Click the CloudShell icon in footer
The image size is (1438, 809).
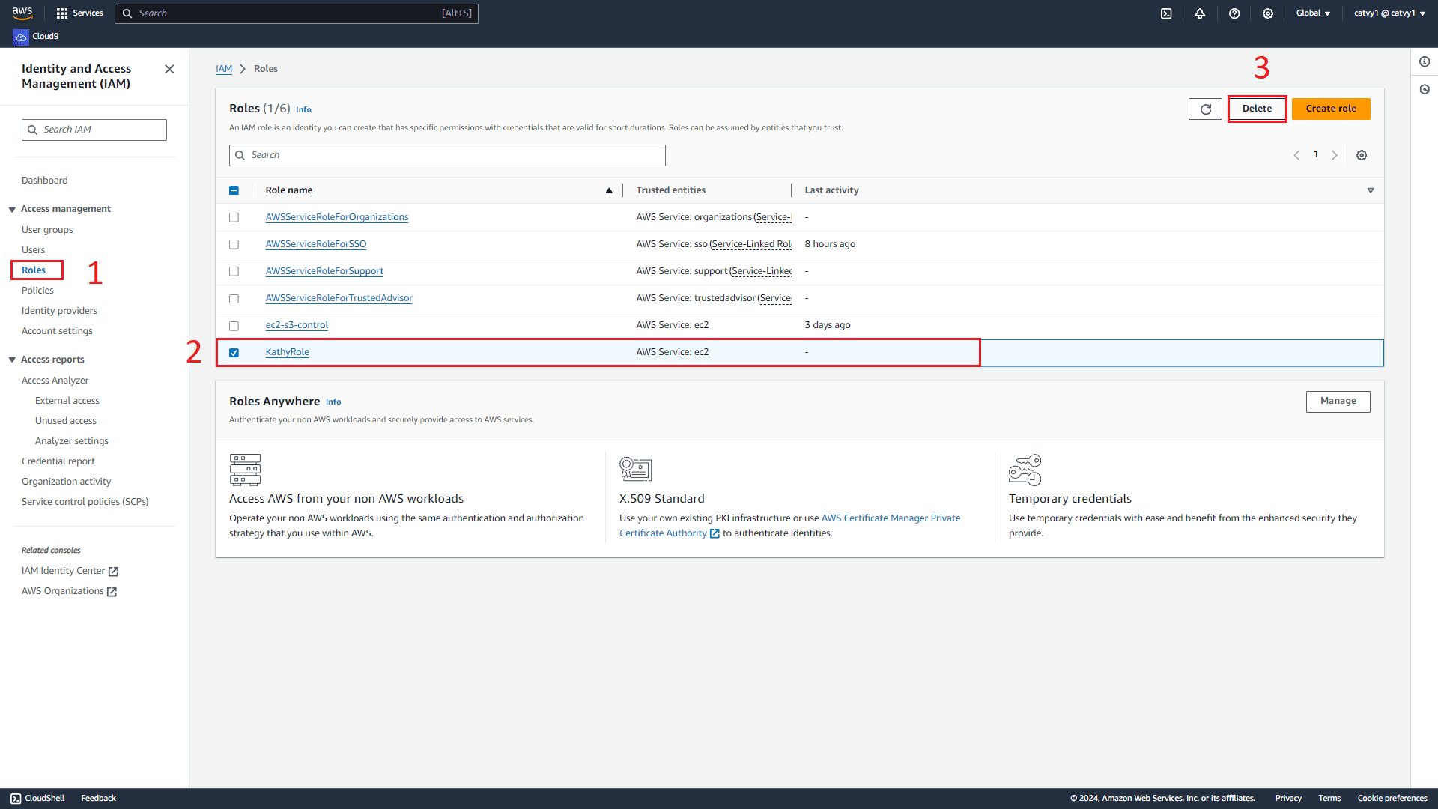[x=16, y=799]
